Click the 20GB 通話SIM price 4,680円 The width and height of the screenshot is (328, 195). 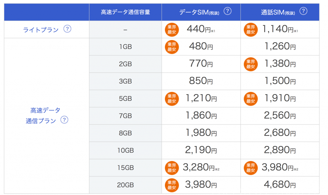click(x=280, y=184)
